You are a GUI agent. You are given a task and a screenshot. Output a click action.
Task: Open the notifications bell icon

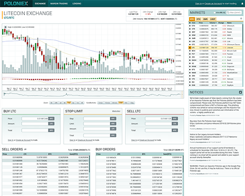click(x=243, y=3)
